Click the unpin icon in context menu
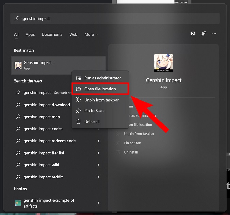230x215 pixels. [x=78, y=100]
